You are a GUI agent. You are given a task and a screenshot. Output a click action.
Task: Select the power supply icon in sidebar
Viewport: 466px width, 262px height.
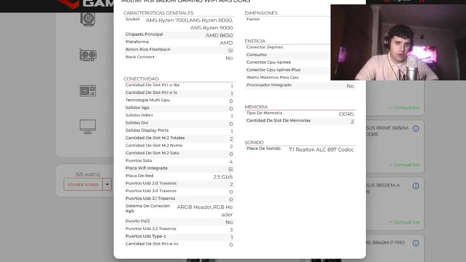tap(88, 91)
